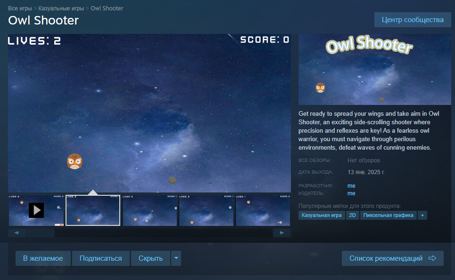Click the Owl Shooter header capsule image
This screenshot has width=455, height=280.
point(375,69)
